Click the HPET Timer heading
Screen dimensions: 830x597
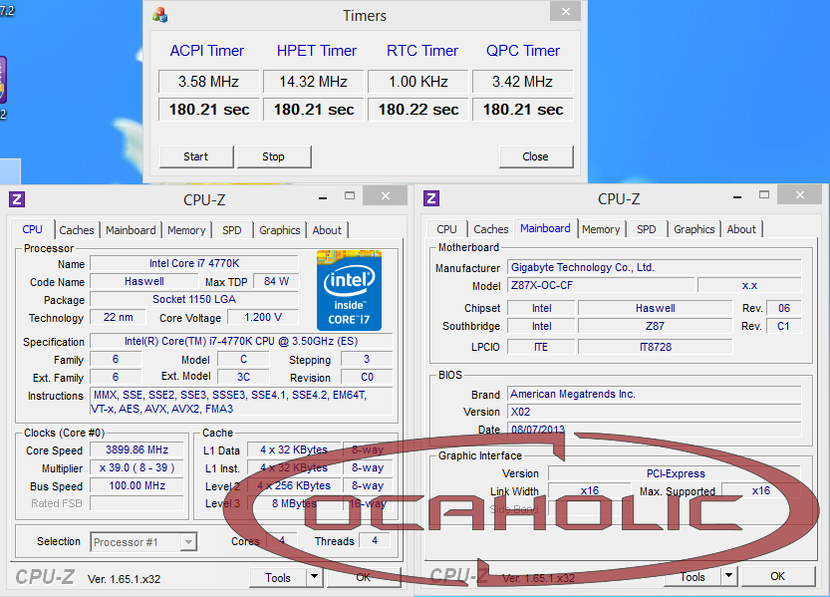[317, 51]
